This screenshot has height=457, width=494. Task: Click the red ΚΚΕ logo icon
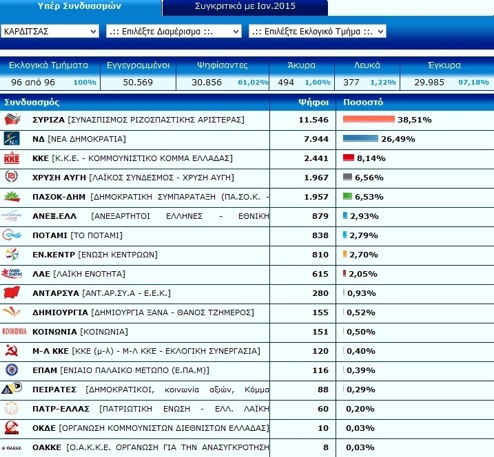tap(12, 158)
